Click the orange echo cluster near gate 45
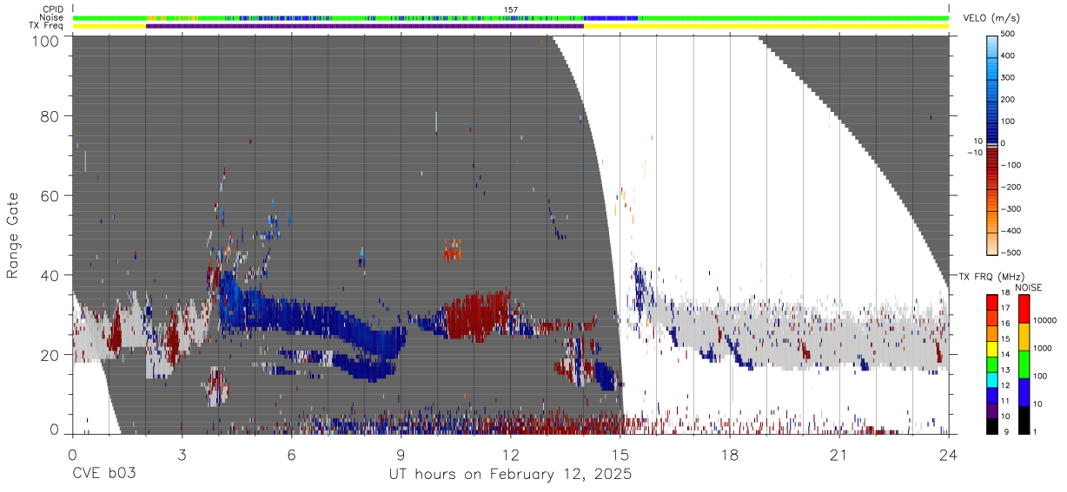1067x492 pixels. click(453, 252)
